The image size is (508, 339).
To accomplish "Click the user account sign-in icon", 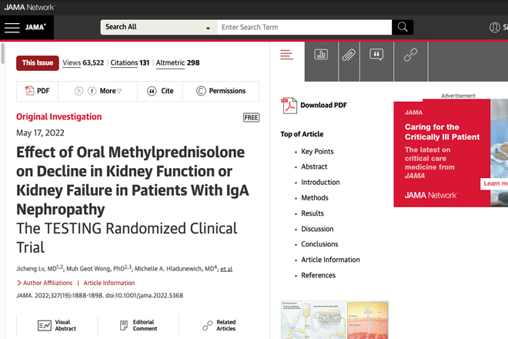I will click(x=494, y=27).
